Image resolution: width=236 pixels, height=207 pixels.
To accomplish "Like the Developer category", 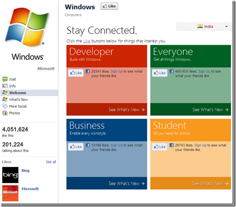I will point(76,73).
